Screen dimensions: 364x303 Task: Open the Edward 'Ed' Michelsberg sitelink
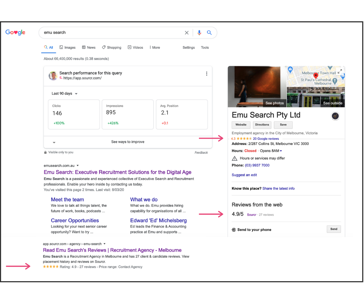click(158, 220)
